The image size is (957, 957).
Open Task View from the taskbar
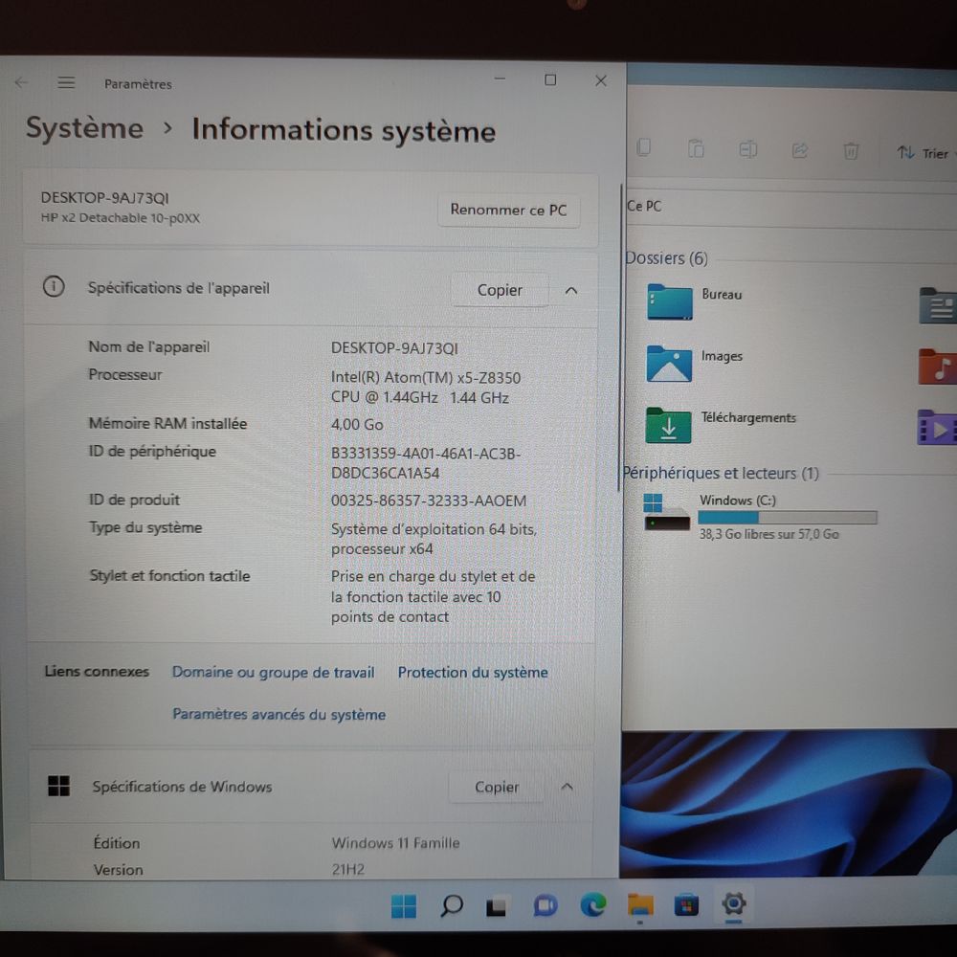pyautogui.click(x=496, y=906)
